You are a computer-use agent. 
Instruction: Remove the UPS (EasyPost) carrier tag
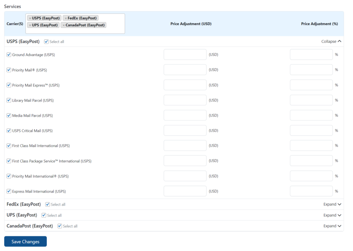pos(30,25)
